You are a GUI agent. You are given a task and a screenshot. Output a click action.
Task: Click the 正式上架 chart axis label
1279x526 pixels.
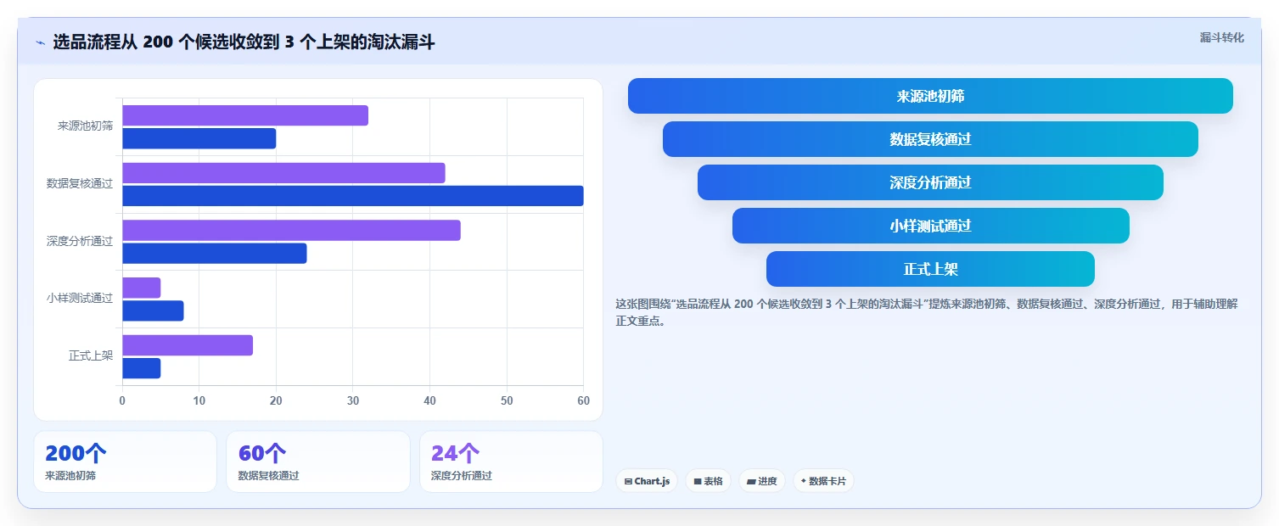(91, 356)
